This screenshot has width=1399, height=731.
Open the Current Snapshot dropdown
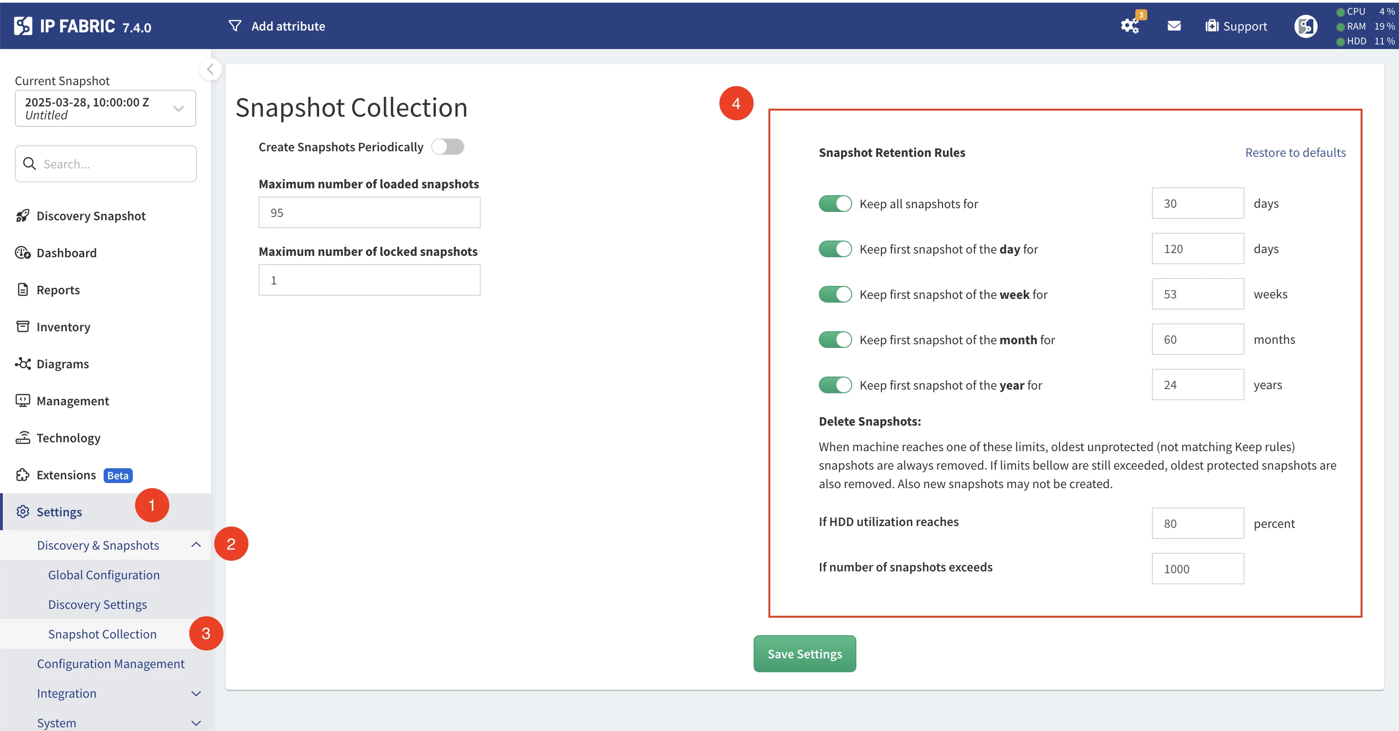click(105, 108)
